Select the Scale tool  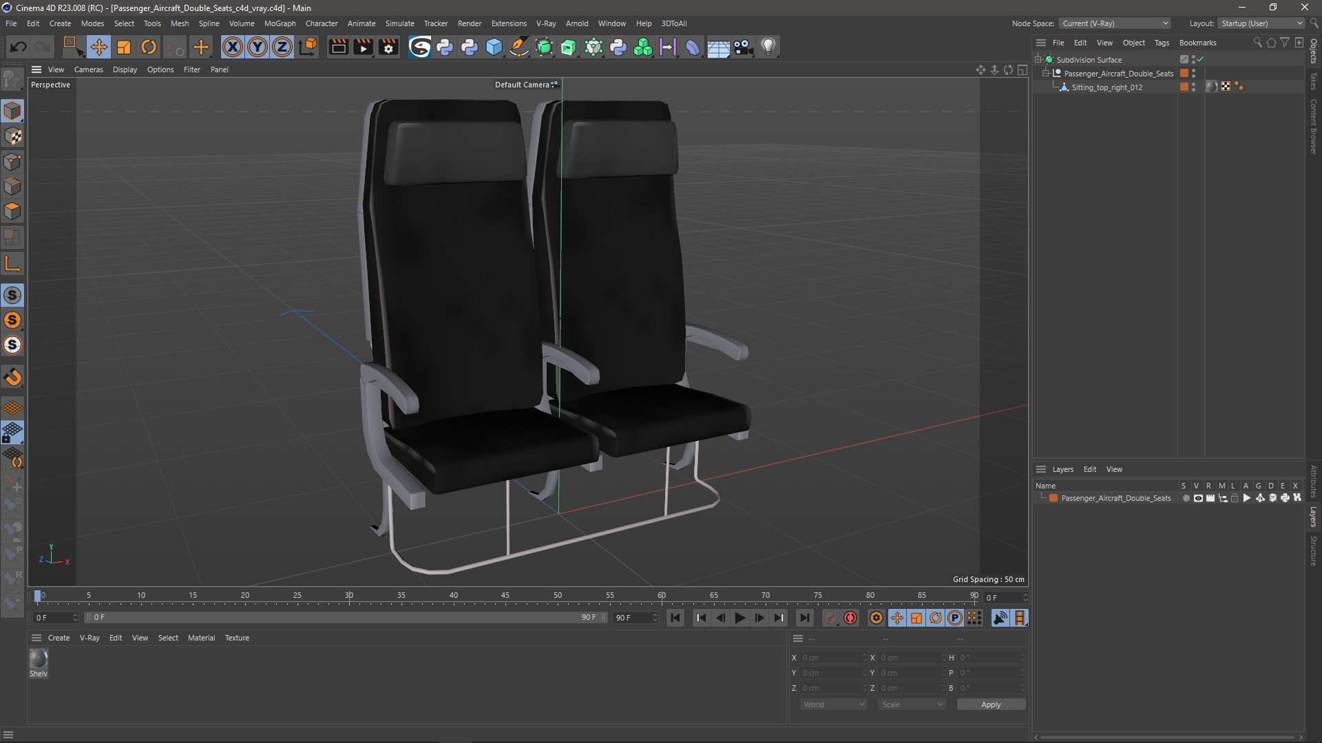pos(124,47)
